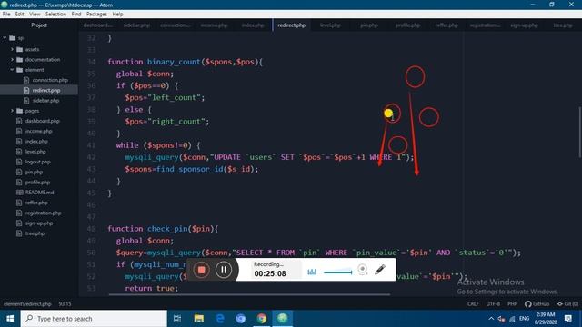
Task: Switch to the sidebar.php editor tab
Action: [x=136, y=25]
